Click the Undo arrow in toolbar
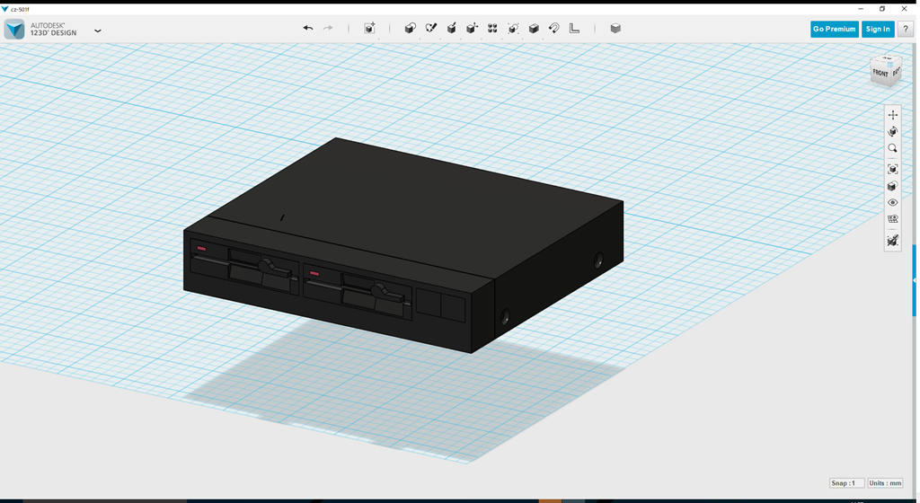 308,29
